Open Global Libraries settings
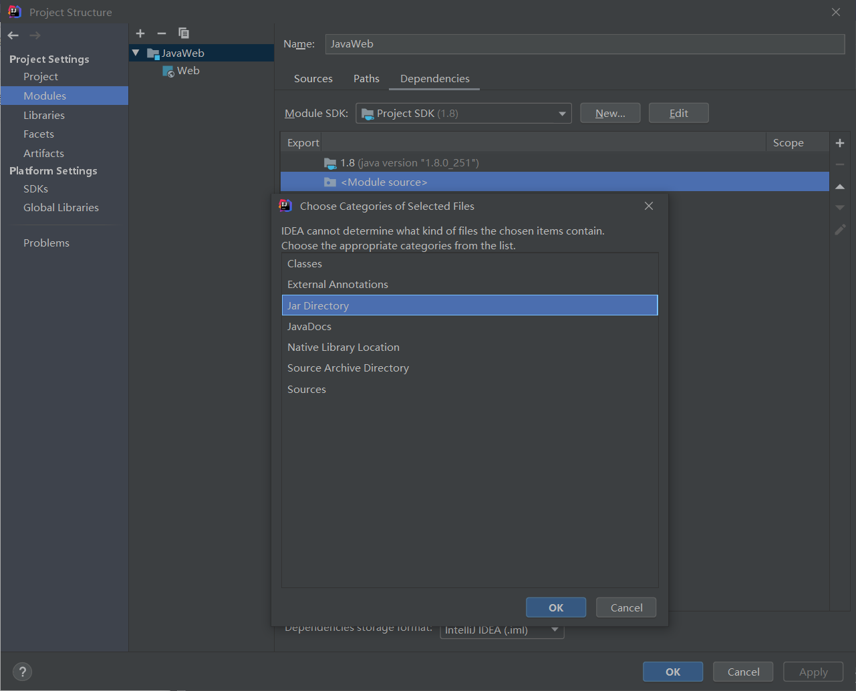The width and height of the screenshot is (856, 691). pyautogui.click(x=61, y=207)
